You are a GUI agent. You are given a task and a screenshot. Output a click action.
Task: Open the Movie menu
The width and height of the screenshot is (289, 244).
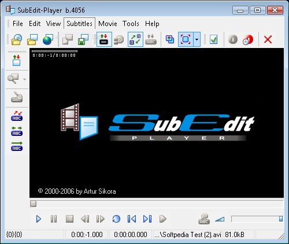(108, 24)
